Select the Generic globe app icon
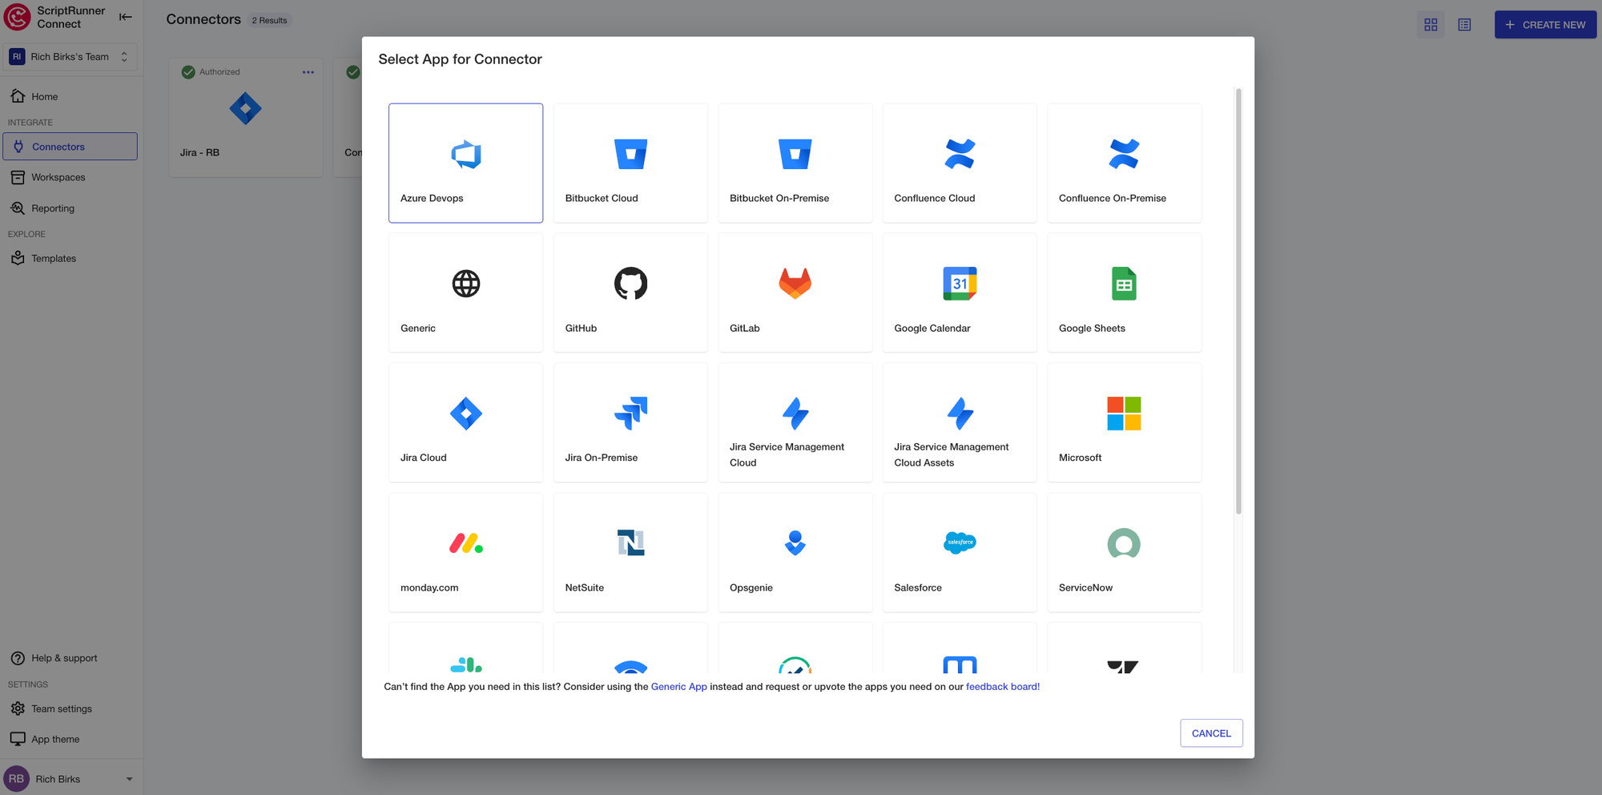 pyautogui.click(x=465, y=284)
